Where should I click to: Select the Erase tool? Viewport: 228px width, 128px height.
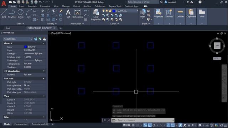point(61,11)
